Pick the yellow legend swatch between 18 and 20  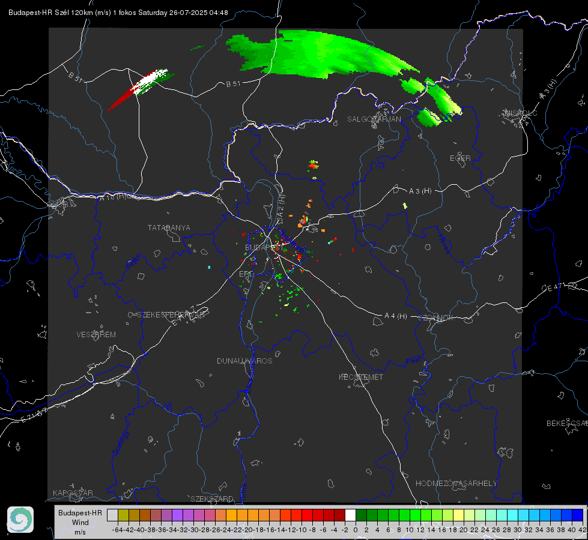tap(458, 515)
